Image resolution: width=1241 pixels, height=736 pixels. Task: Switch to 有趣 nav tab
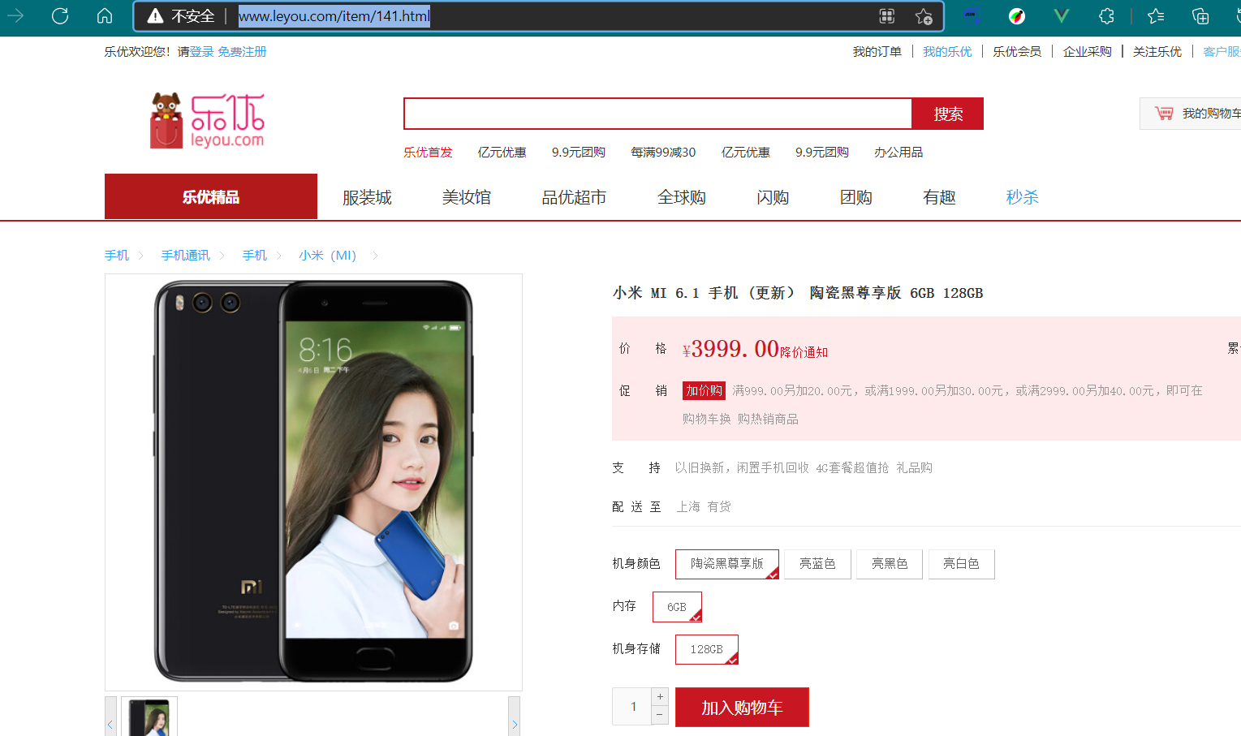939,197
